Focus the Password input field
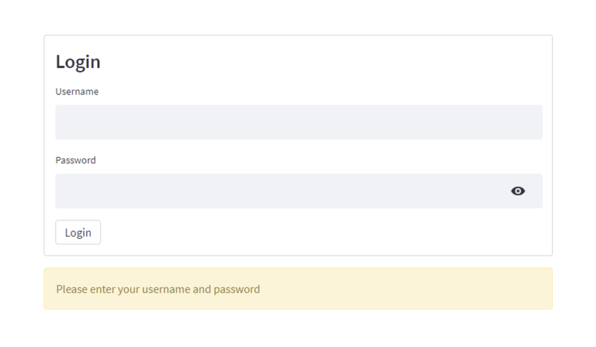 coord(278,191)
